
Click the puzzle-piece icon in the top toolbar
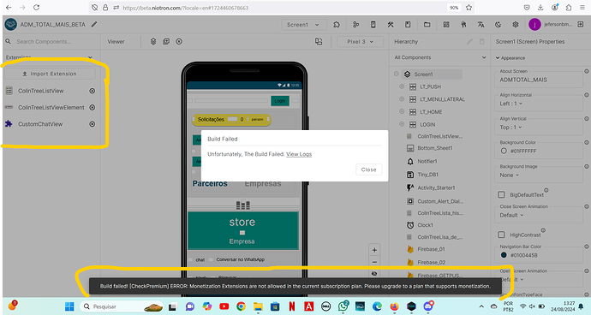[337, 25]
